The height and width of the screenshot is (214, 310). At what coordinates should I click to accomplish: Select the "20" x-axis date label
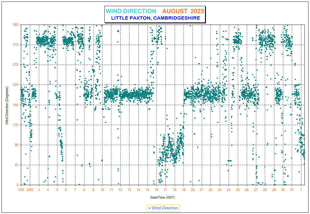click(192, 190)
